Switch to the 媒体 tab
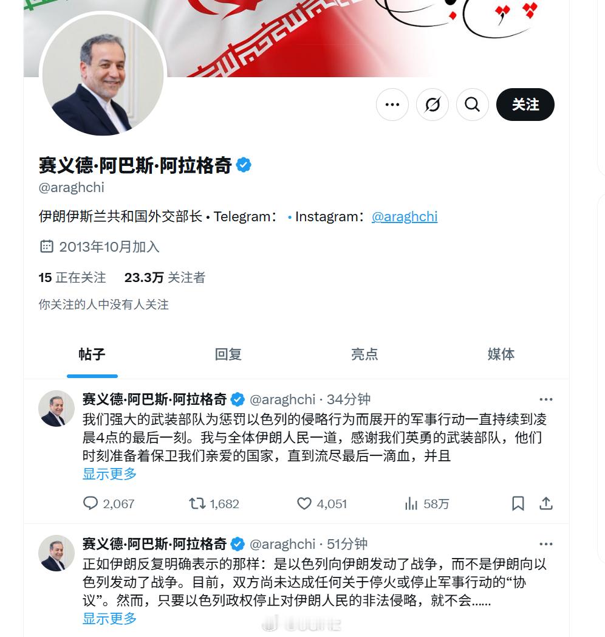This screenshot has width=605, height=637. (x=501, y=354)
